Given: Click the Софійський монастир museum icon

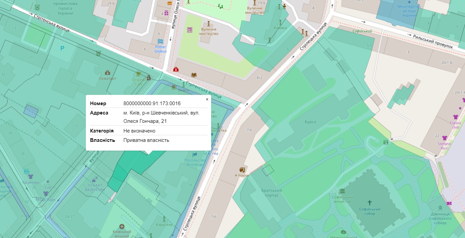Looking at the screenshot, I should (x=342, y=191).
